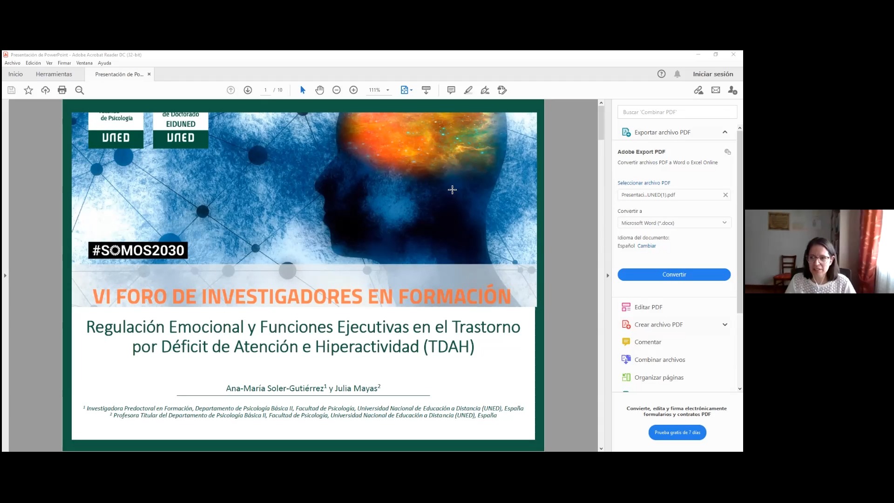This screenshot has height=503, width=894.
Task: Select the hand pan tool
Action: point(319,90)
